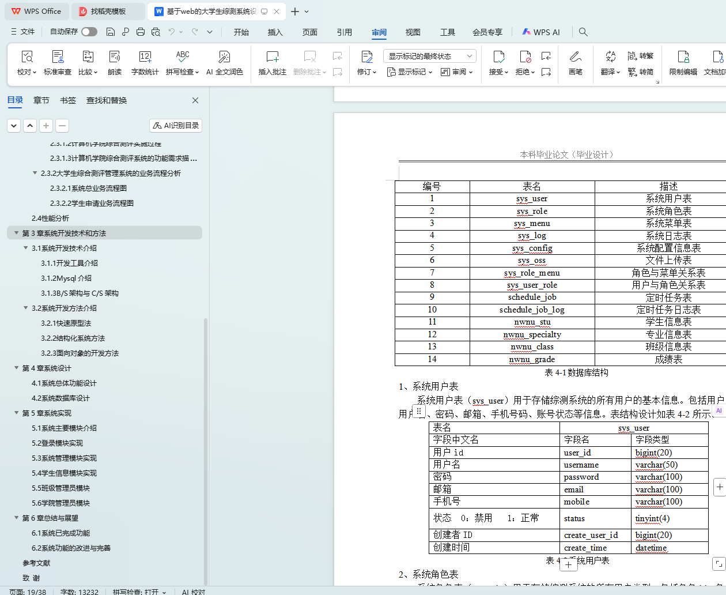The height and width of the screenshot is (595, 726).
Task: Click the 字数统计 word count icon
Action: [145, 62]
